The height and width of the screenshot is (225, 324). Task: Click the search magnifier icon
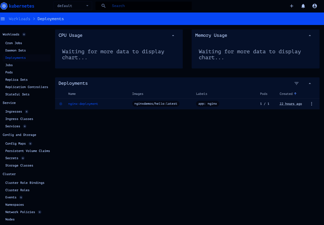tap(103, 6)
